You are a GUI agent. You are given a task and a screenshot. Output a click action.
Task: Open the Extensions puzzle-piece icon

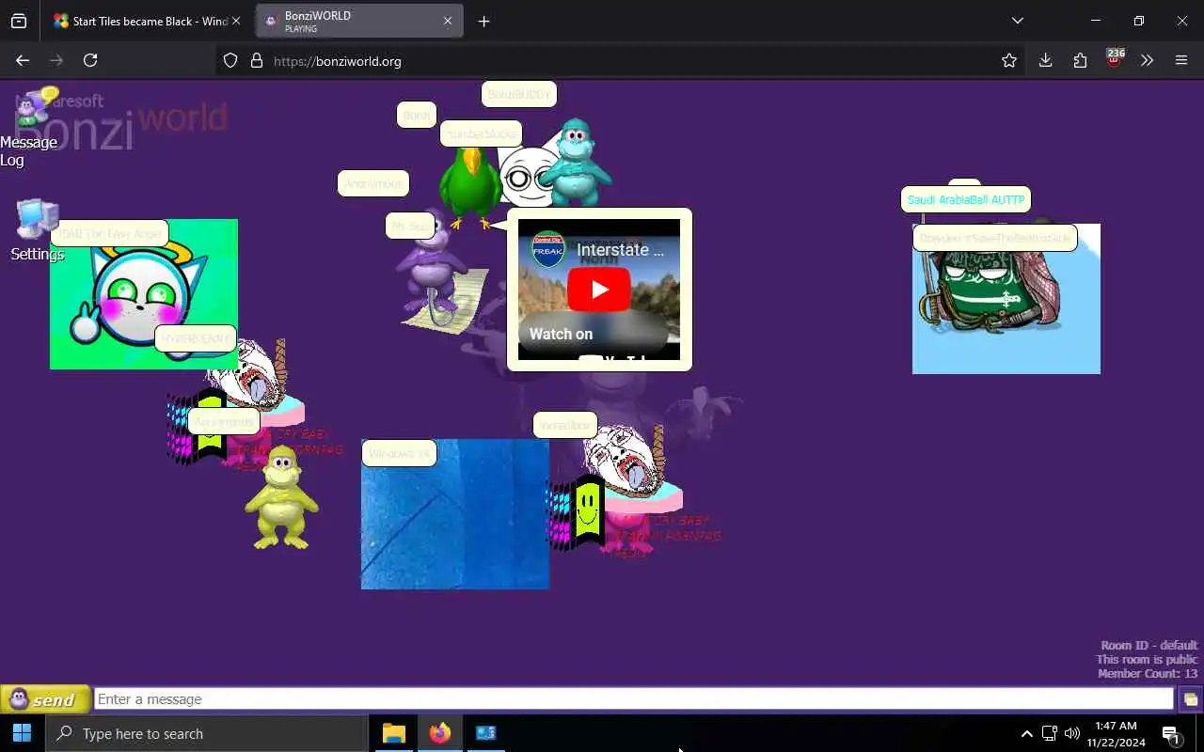click(1080, 60)
